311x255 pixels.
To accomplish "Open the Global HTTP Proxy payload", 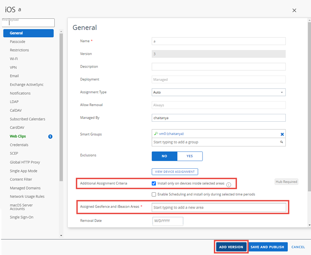I will point(25,162).
